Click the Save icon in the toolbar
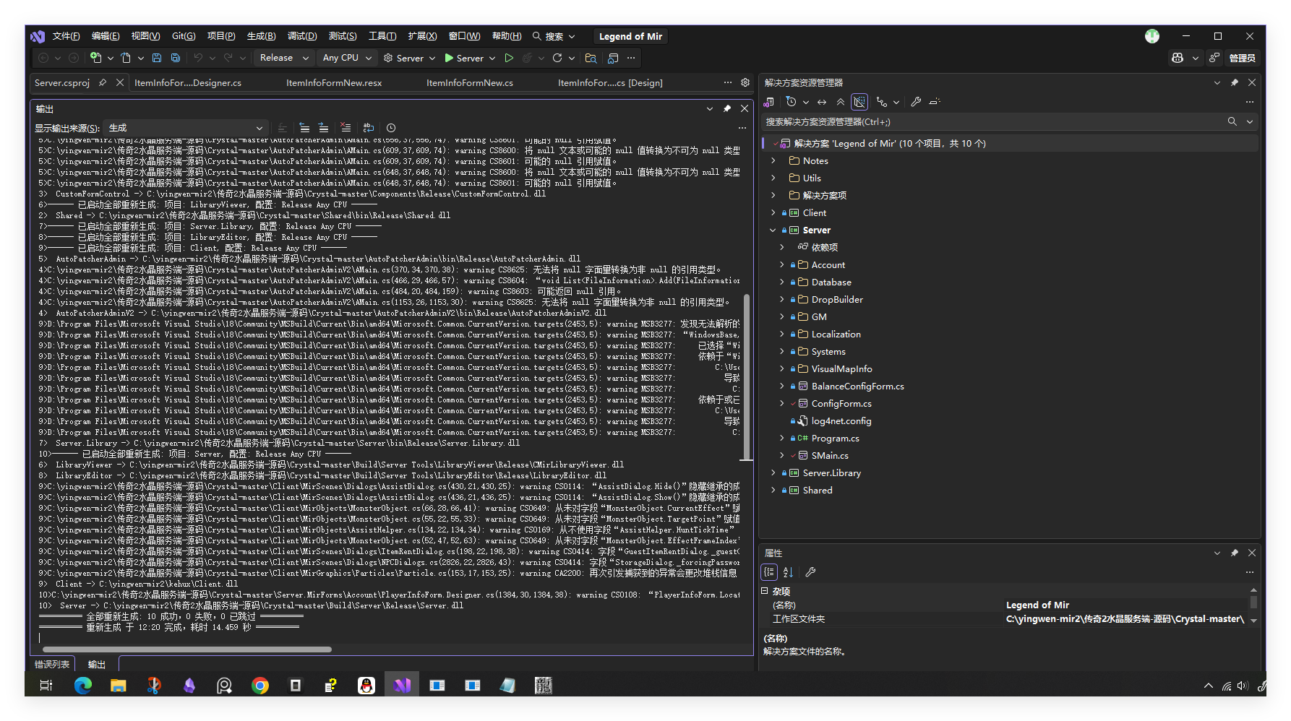 click(157, 58)
